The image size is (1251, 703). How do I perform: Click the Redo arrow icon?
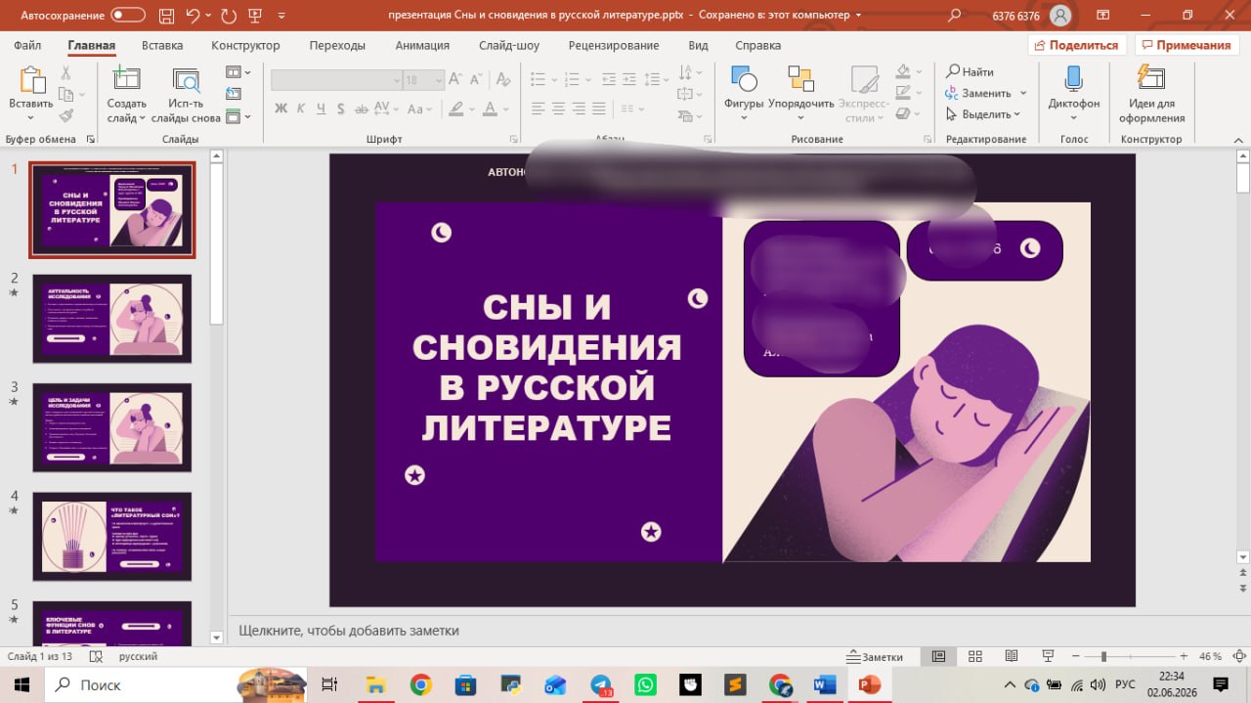click(228, 16)
